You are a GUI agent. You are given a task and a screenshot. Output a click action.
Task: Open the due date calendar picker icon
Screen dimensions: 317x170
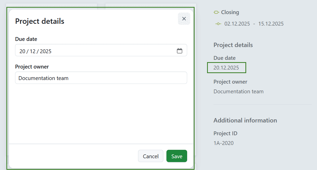tap(180, 50)
